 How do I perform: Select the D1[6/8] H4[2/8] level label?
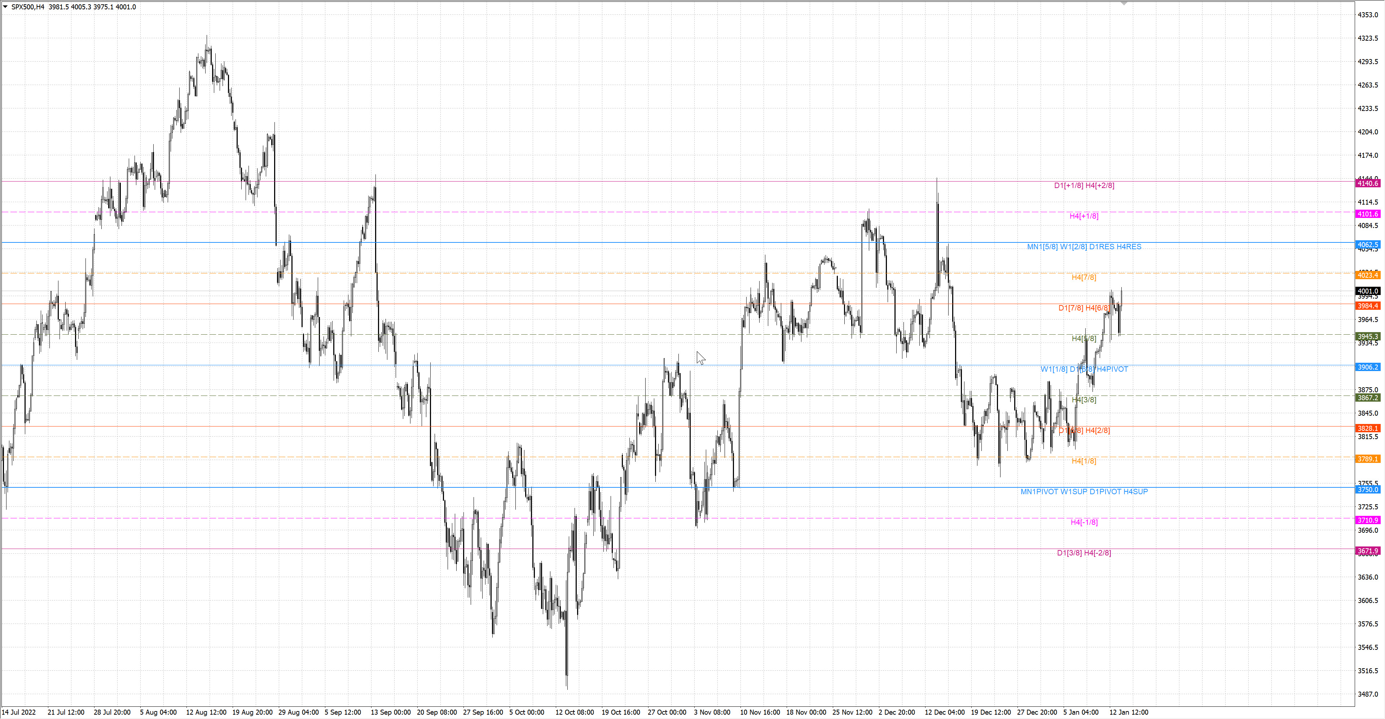1084,430
